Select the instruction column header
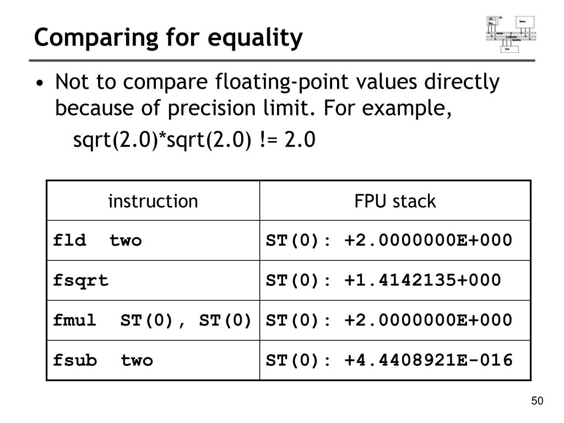This screenshot has width=564, height=423. point(153,200)
